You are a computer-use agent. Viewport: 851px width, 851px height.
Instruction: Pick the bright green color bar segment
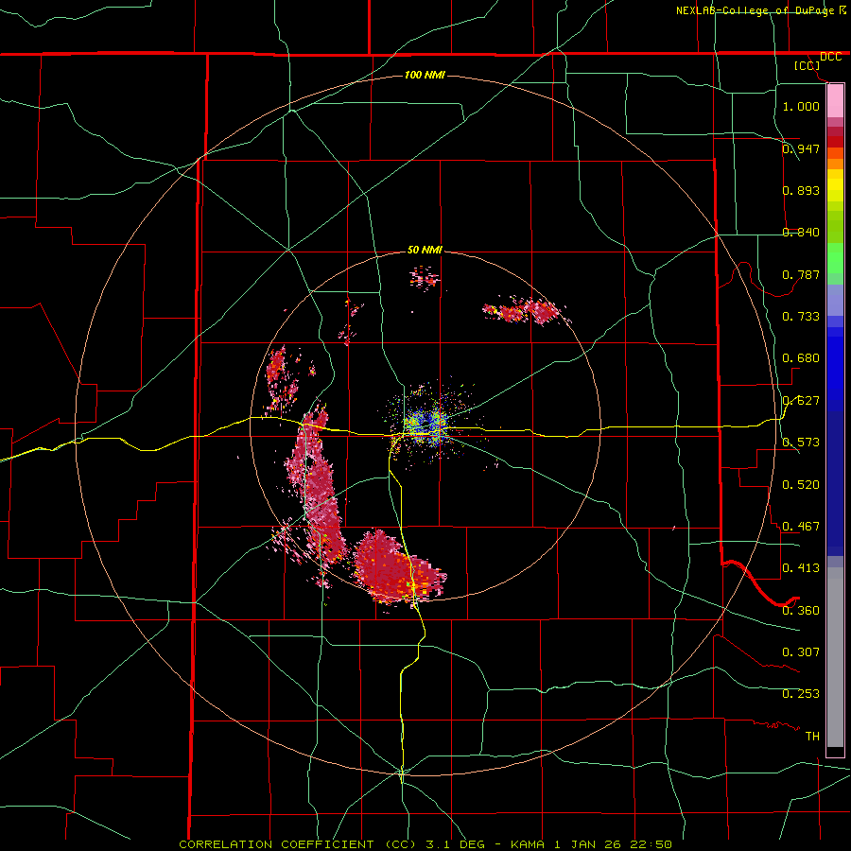835,257
